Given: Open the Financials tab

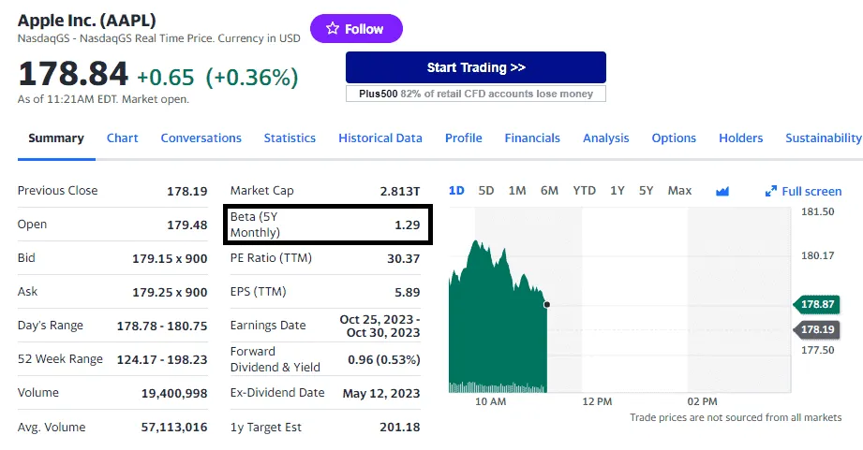Looking at the screenshot, I should (531, 138).
